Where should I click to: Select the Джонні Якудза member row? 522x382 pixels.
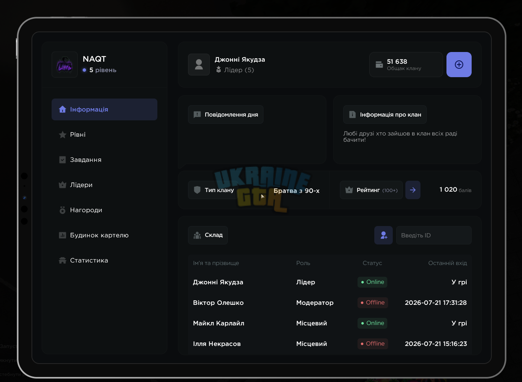point(330,282)
